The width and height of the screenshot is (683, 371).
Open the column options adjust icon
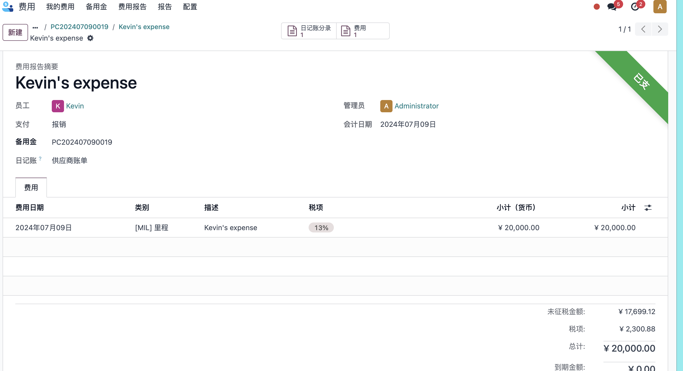click(x=648, y=208)
